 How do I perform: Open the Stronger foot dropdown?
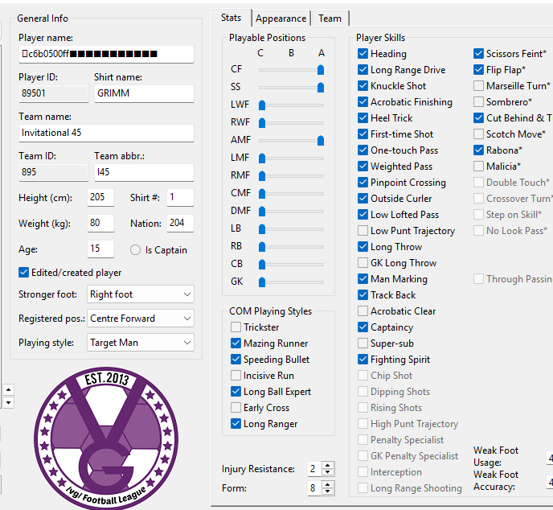point(141,294)
